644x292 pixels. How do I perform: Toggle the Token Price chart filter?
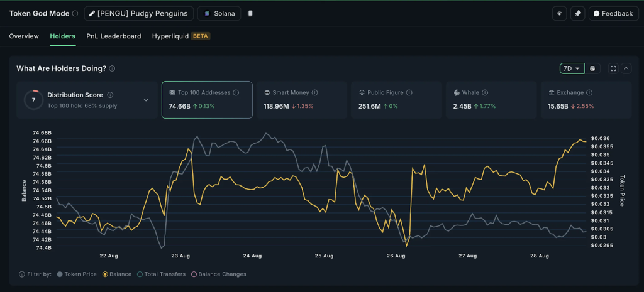click(77, 274)
